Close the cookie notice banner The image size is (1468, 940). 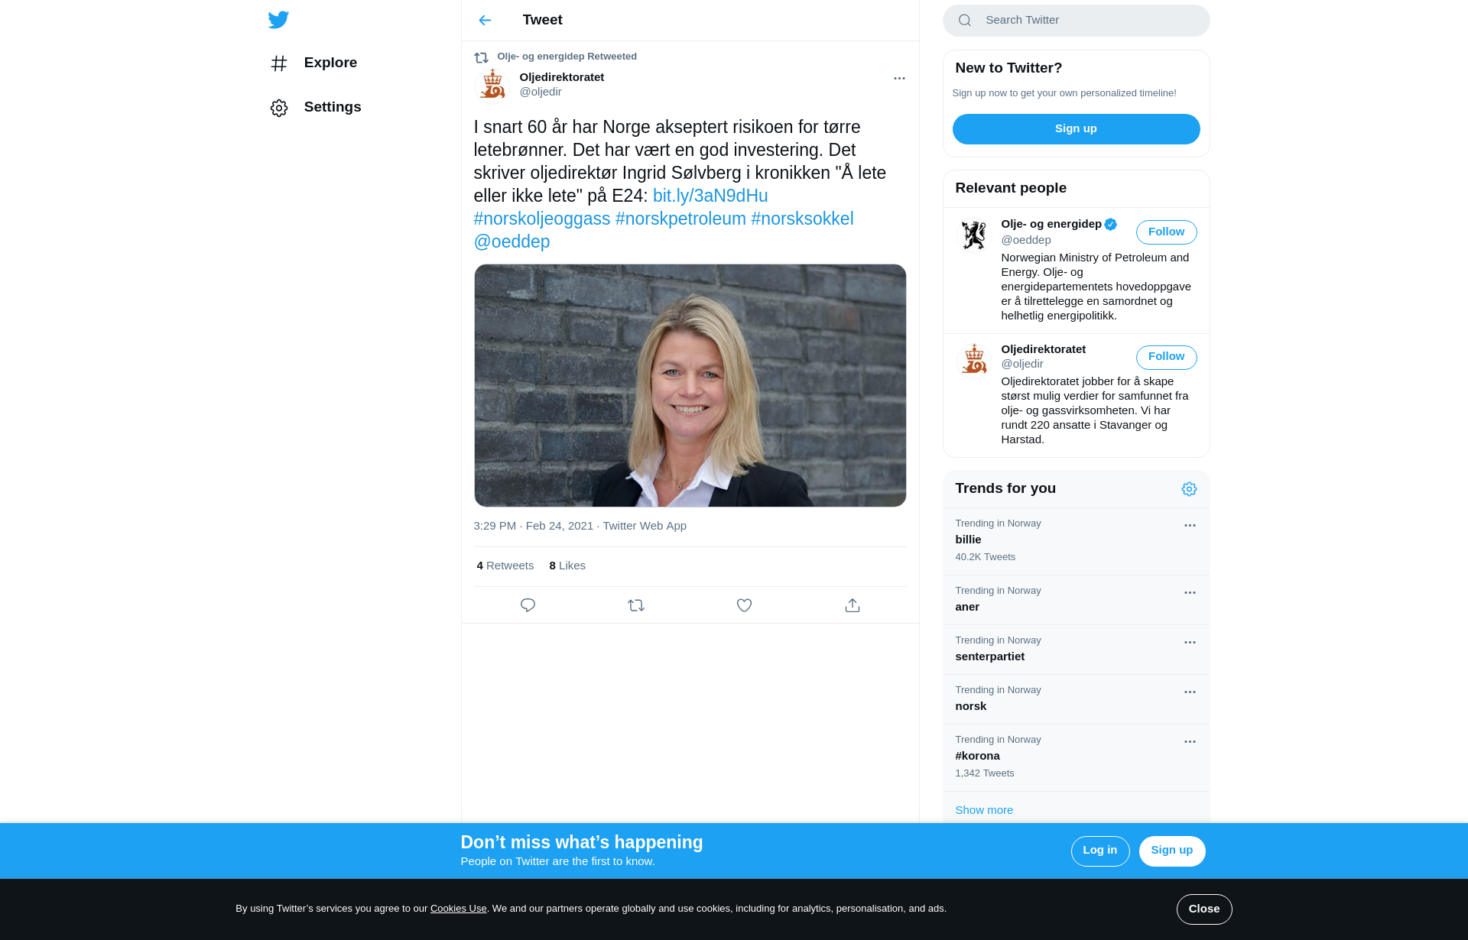[1203, 909]
